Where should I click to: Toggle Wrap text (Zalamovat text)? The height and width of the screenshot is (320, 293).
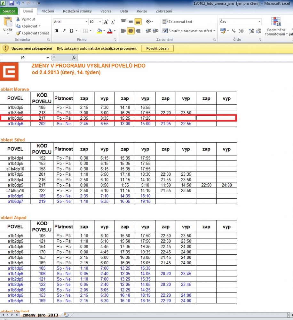(x=177, y=22)
